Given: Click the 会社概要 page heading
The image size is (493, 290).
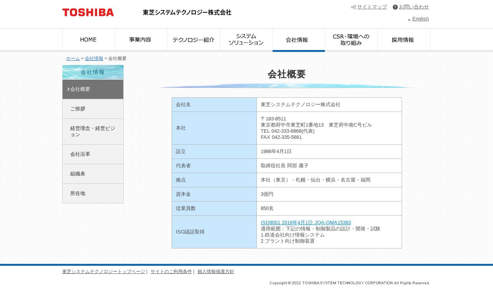Looking at the screenshot, I should tap(287, 74).
